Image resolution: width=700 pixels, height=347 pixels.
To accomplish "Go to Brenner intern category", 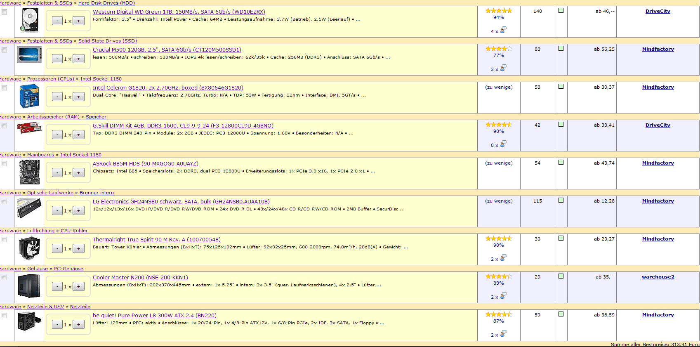I will click(x=97, y=193).
